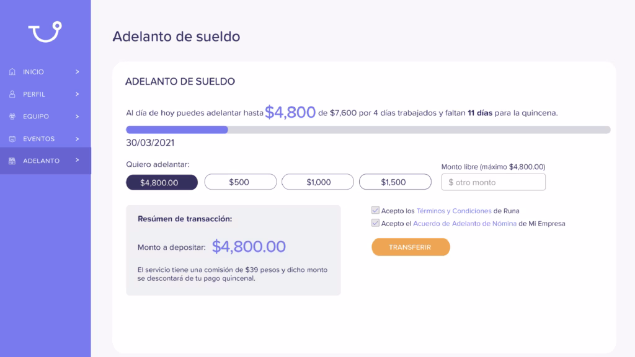
Task: Toggle Acuerdo de Adelanto de Nómina checkbox
Action: coord(375,223)
